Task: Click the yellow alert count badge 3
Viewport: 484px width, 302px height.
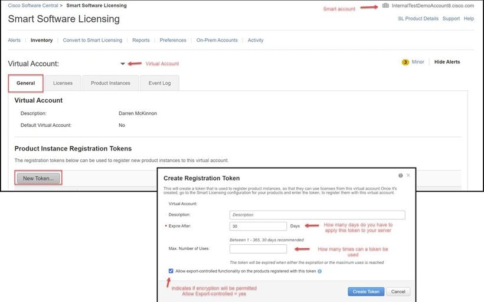Action: pyautogui.click(x=405, y=62)
